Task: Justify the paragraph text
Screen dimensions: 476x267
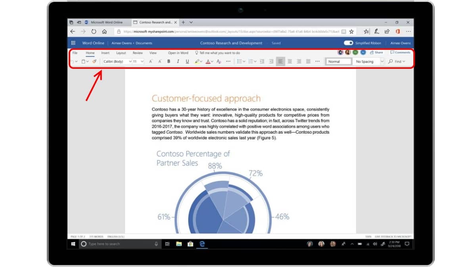Action: point(308,61)
